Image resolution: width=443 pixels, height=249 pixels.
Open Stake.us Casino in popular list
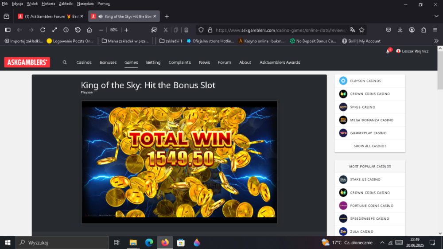pyautogui.click(x=370, y=179)
